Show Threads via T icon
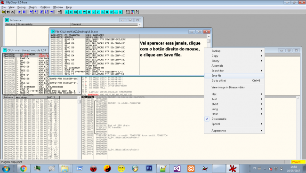Screen dimensions: 306x173 pos(80,12)
